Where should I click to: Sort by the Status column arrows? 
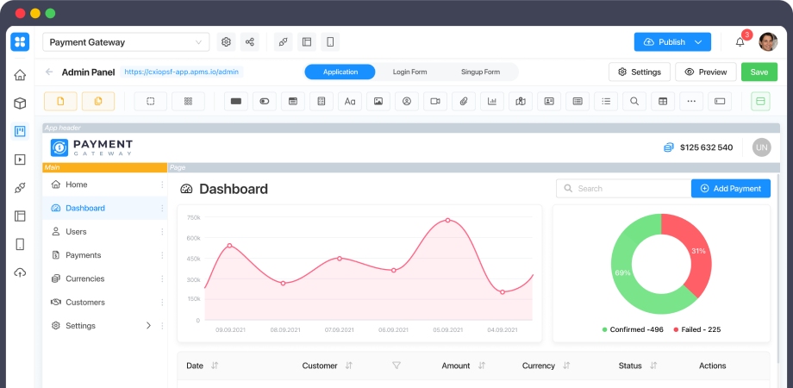coord(653,366)
